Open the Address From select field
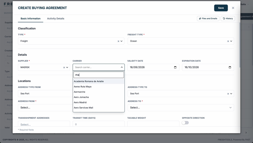This screenshot has width=253, height=143. (45, 107)
